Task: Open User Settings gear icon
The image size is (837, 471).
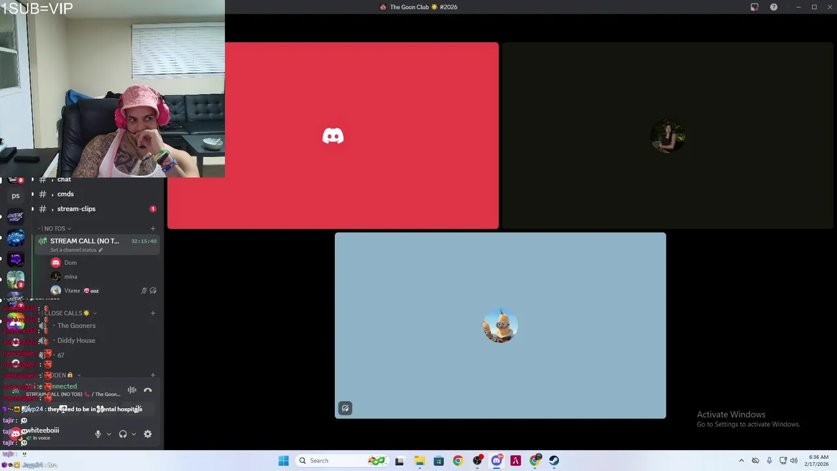Action: point(148,434)
